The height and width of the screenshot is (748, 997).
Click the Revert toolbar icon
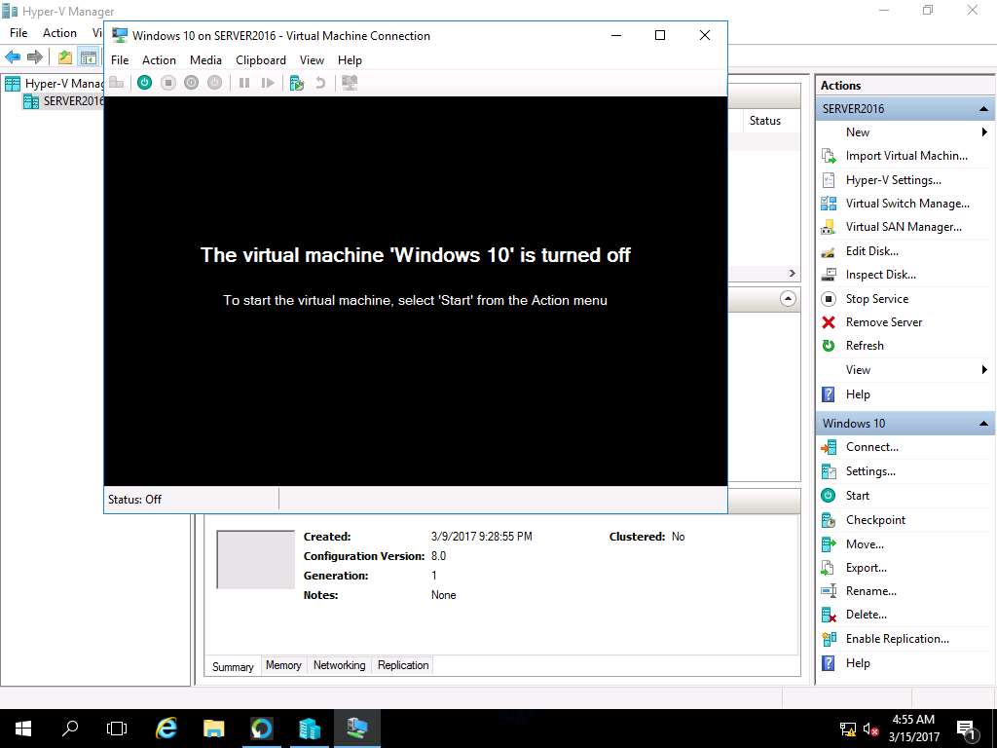[320, 82]
